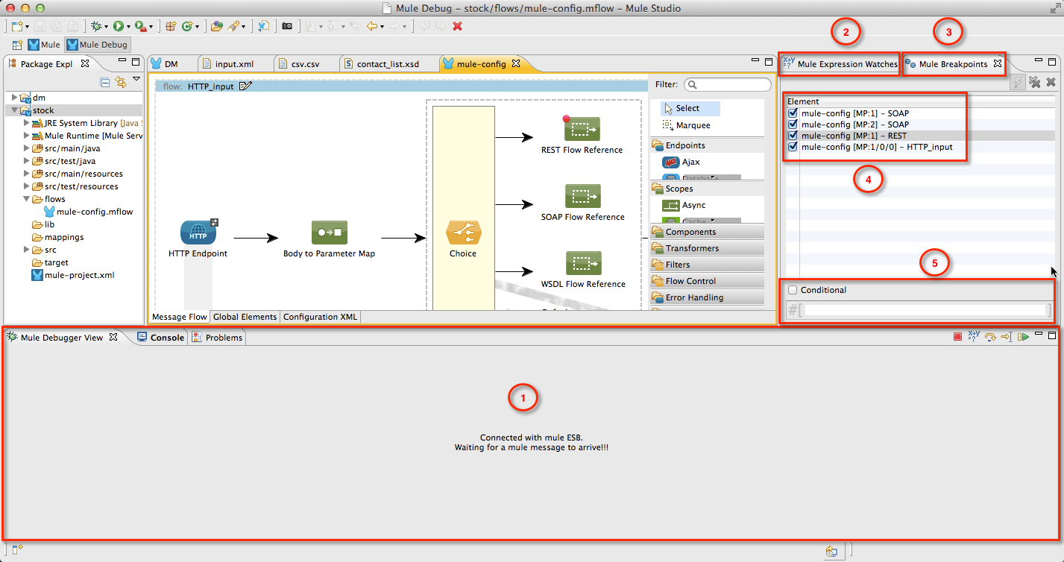Remove all breakpoints using the X icon

point(1052,82)
